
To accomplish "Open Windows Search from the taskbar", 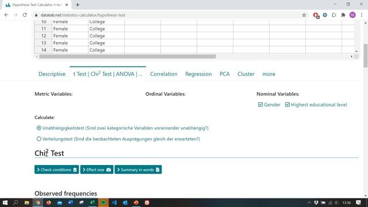I will click(16, 202).
